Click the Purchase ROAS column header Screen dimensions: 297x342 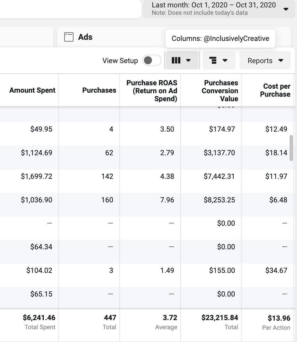[152, 91]
